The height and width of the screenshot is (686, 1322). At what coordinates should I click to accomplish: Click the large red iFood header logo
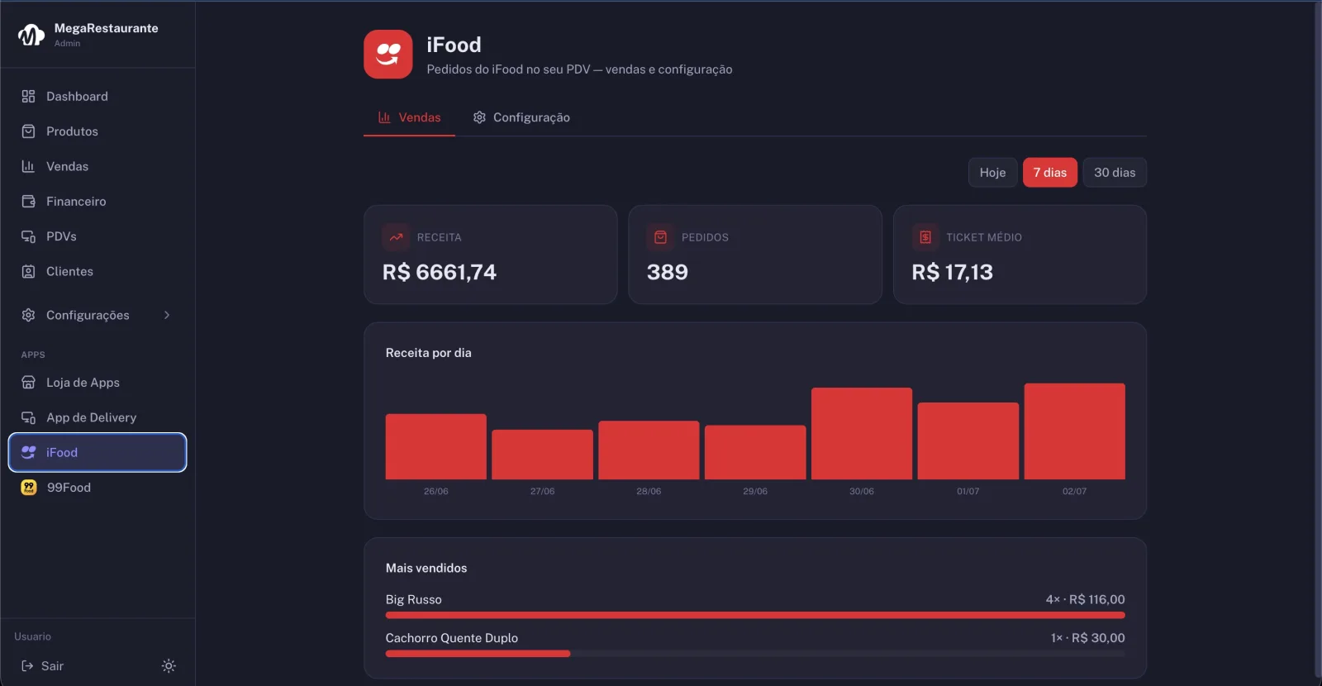pyautogui.click(x=388, y=55)
